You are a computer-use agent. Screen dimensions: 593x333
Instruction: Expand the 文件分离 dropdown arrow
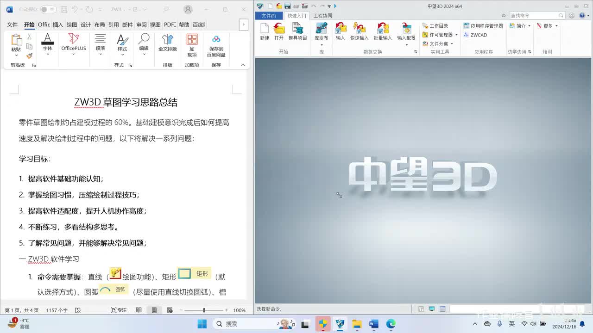click(452, 43)
